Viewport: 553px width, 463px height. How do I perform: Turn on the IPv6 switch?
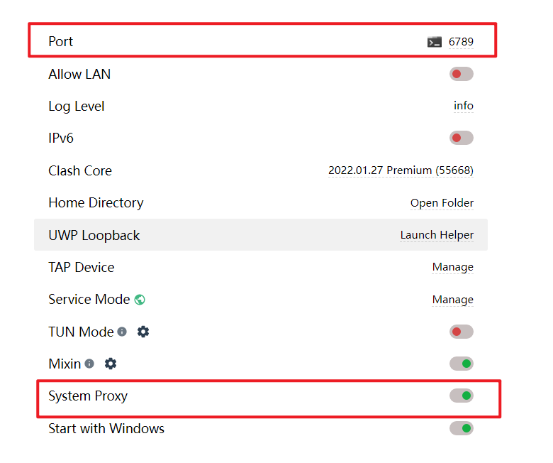pyautogui.click(x=462, y=138)
